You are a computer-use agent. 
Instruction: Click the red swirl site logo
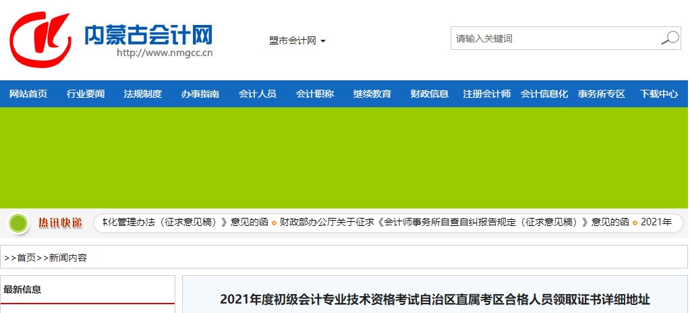point(40,38)
